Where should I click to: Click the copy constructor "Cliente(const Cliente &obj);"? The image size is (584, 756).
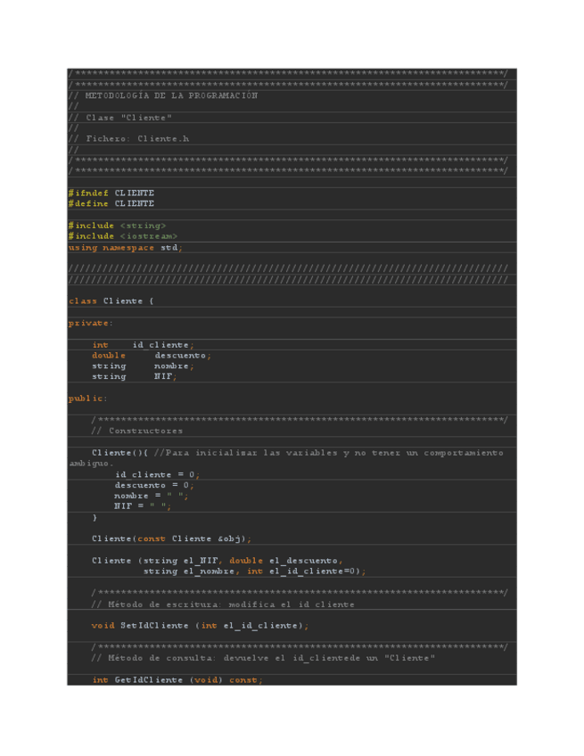coord(171,538)
